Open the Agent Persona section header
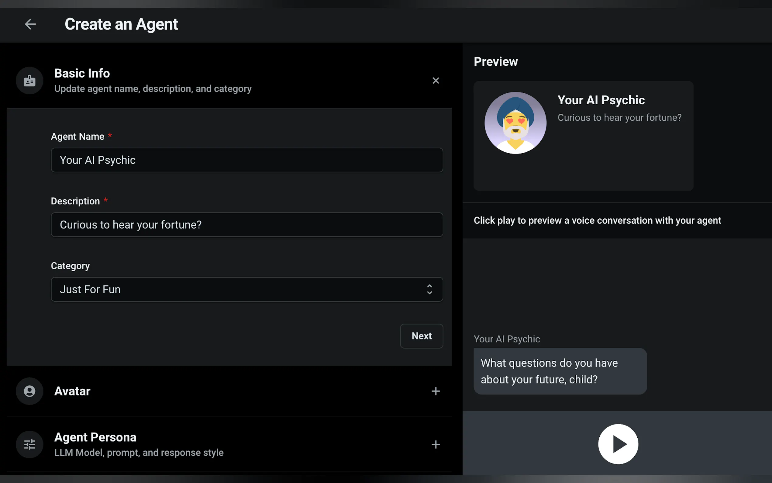Image resolution: width=772 pixels, height=483 pixels. [x=95, y=437]
